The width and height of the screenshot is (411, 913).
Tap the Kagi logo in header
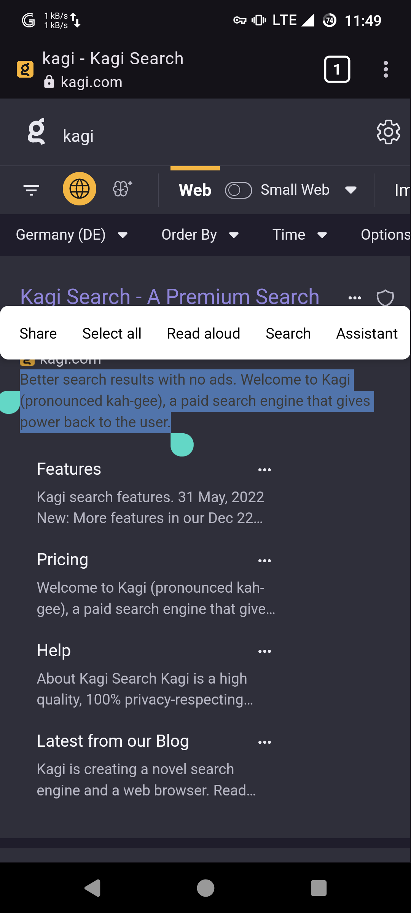(37, 132)
